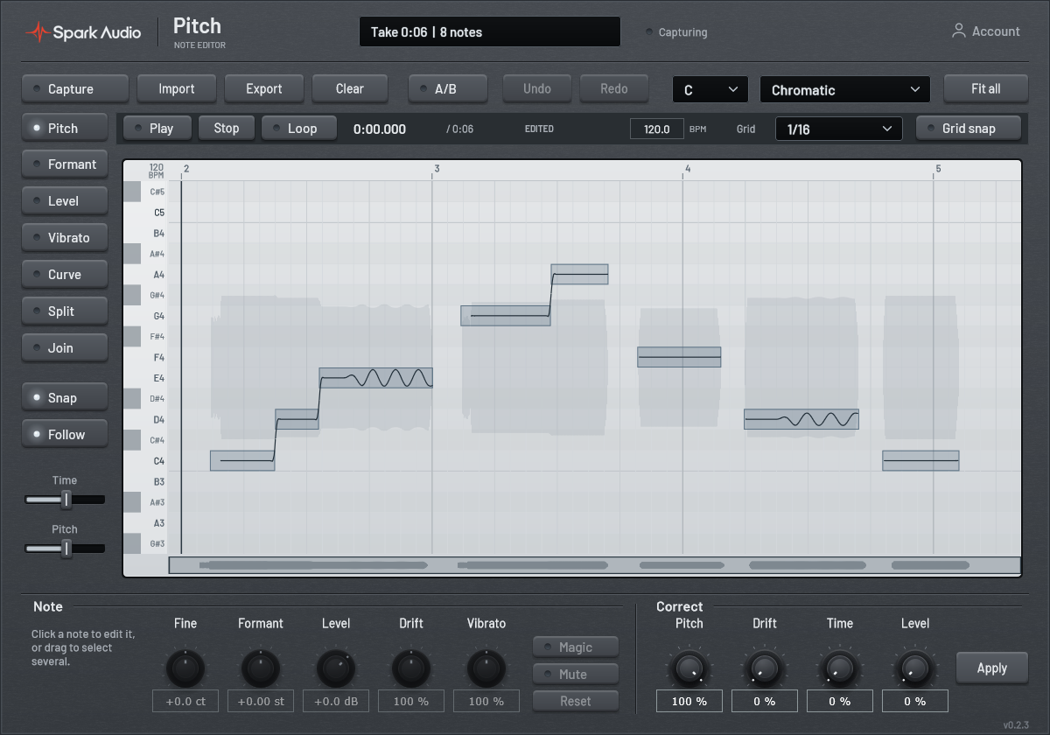
Task: Click the overview scrollbar below notes
Action: (x=594, y=565)
